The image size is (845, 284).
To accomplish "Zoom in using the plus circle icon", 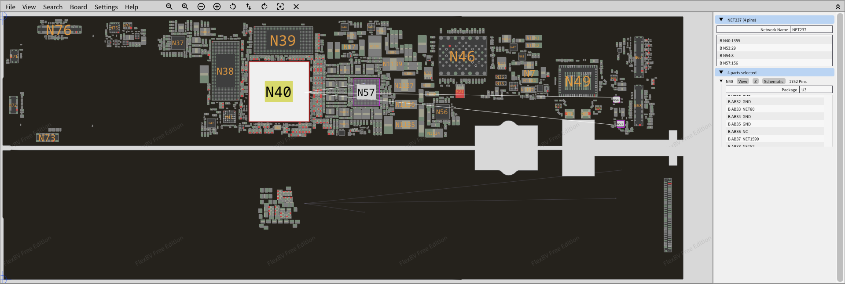I will coord(217,7).
